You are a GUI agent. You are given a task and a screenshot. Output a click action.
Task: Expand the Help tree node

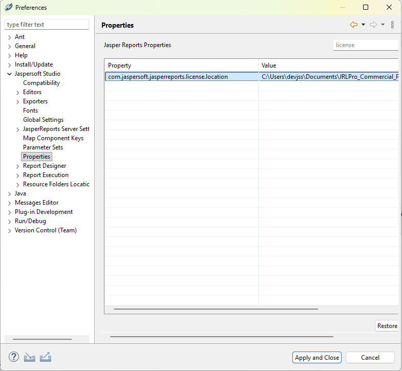(x=10, y=56)
